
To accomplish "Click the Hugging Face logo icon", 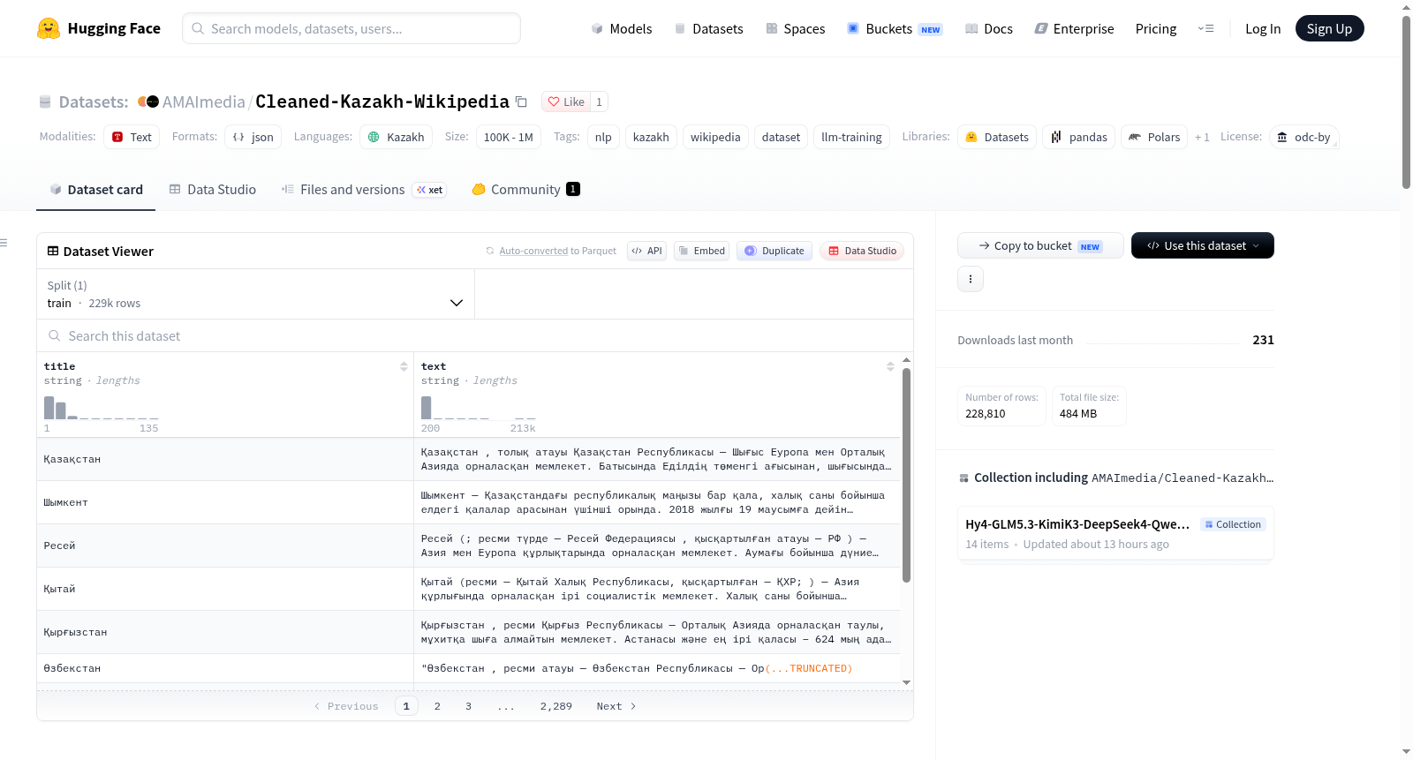I will (49, 28).
